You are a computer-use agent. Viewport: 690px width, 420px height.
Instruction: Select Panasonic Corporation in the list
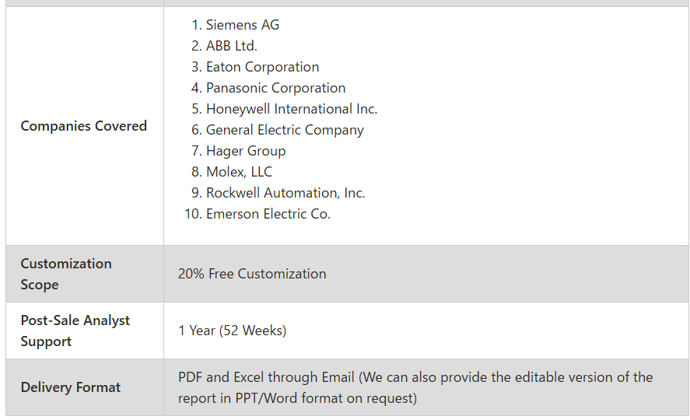pos(275,88)
